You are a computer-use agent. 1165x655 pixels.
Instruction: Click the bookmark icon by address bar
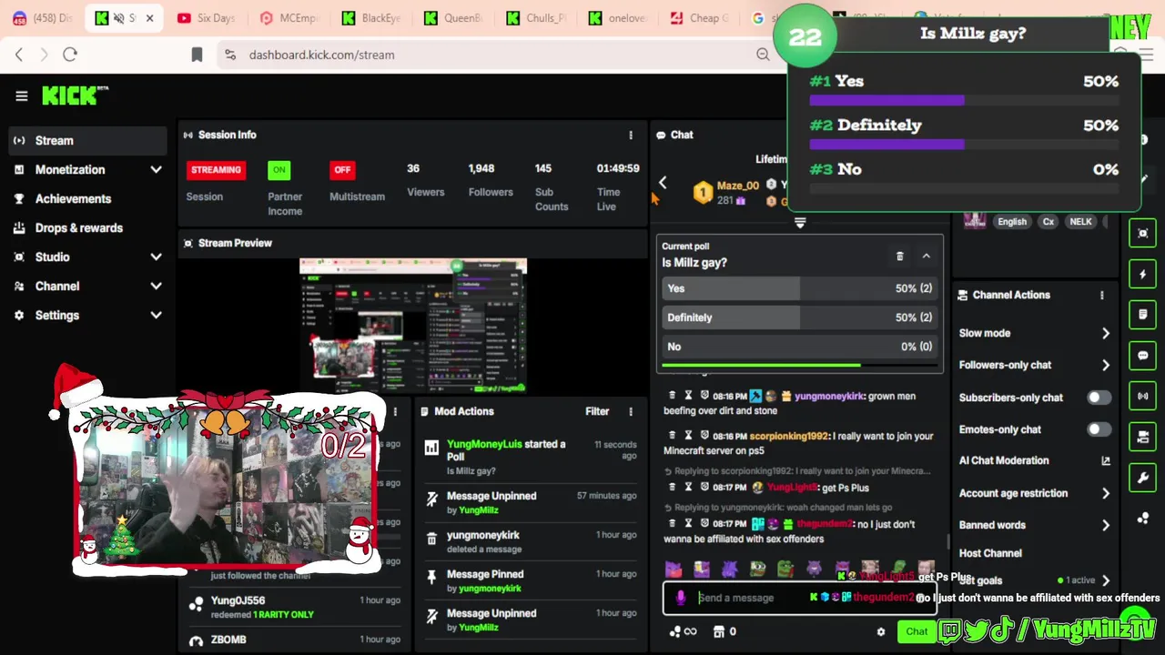[197, 55]
